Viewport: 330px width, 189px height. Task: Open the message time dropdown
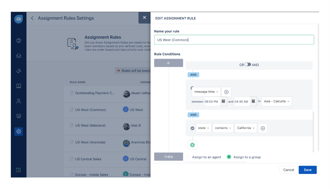[206, 92]
